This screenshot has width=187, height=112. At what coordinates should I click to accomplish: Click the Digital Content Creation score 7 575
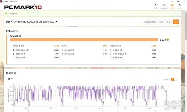pos(154,46)
